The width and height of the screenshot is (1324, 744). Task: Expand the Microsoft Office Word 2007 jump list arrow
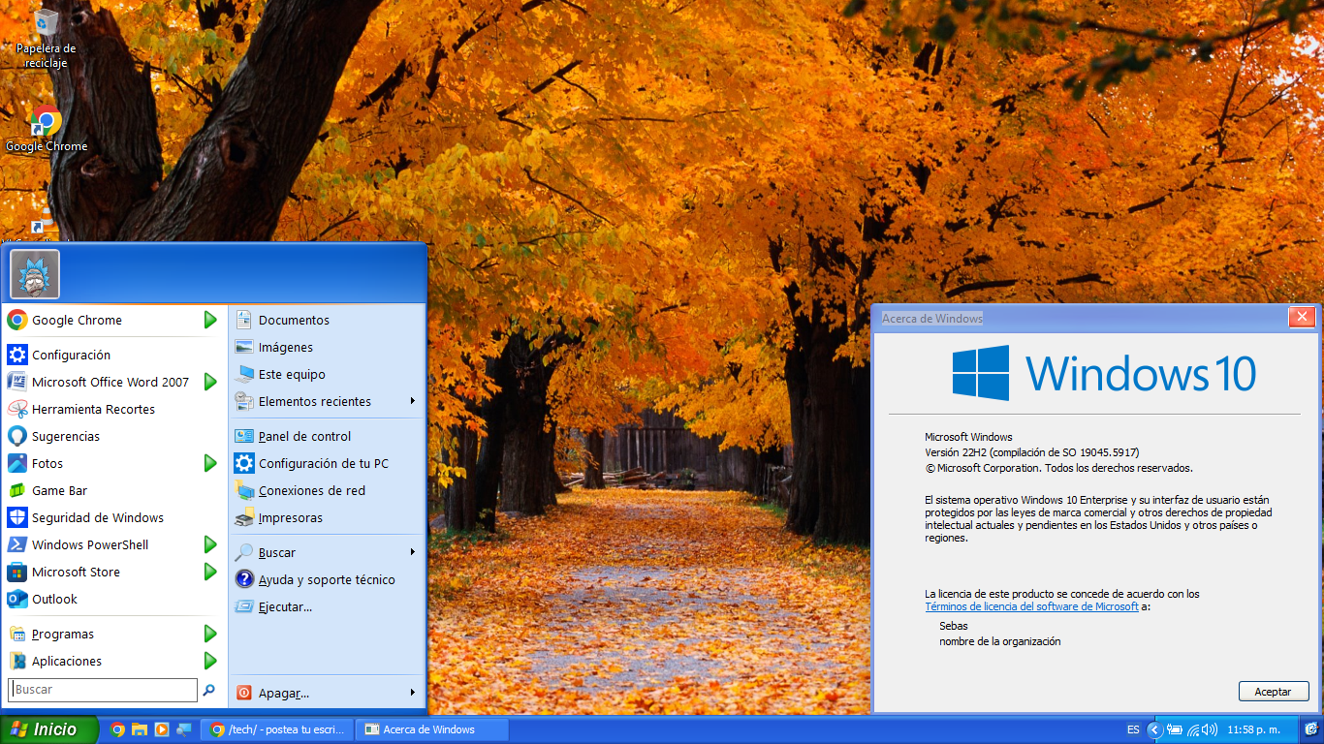pos(210,382)
